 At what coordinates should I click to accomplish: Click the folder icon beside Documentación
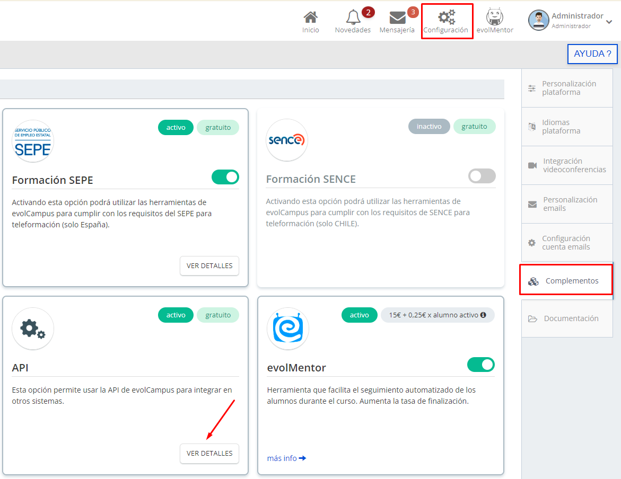(532, 318)
